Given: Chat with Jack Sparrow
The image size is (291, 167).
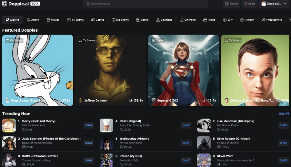Looking at the screenshot, I should (88, 143).
